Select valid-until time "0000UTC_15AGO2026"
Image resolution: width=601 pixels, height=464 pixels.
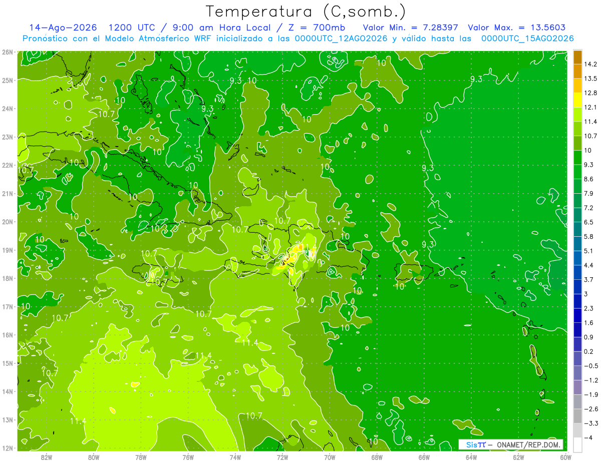[527, 39]
